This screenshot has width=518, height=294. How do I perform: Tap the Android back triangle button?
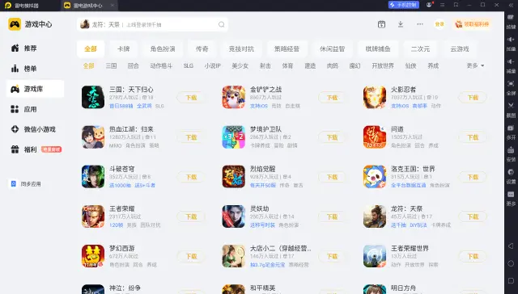click(x=511, y=246)
